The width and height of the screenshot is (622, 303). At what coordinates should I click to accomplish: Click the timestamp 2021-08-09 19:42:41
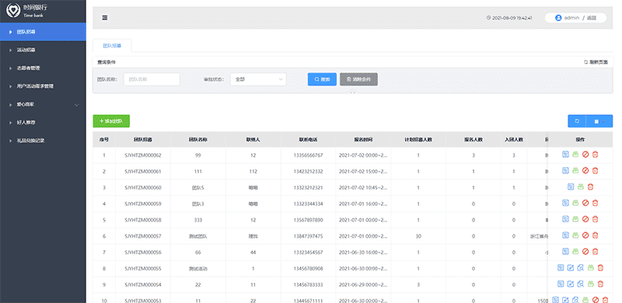pos(509,18)
